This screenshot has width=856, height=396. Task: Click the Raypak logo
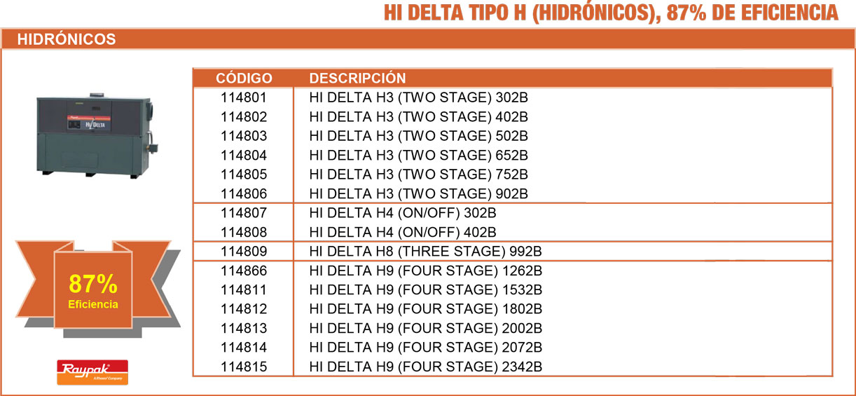point(92,371)
